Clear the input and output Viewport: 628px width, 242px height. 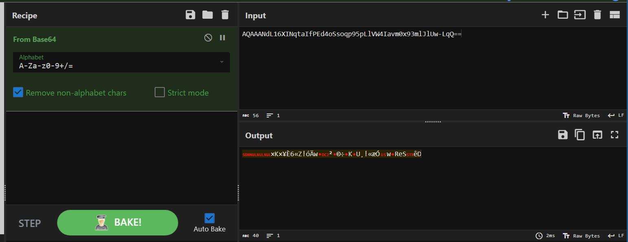point(597,15)
